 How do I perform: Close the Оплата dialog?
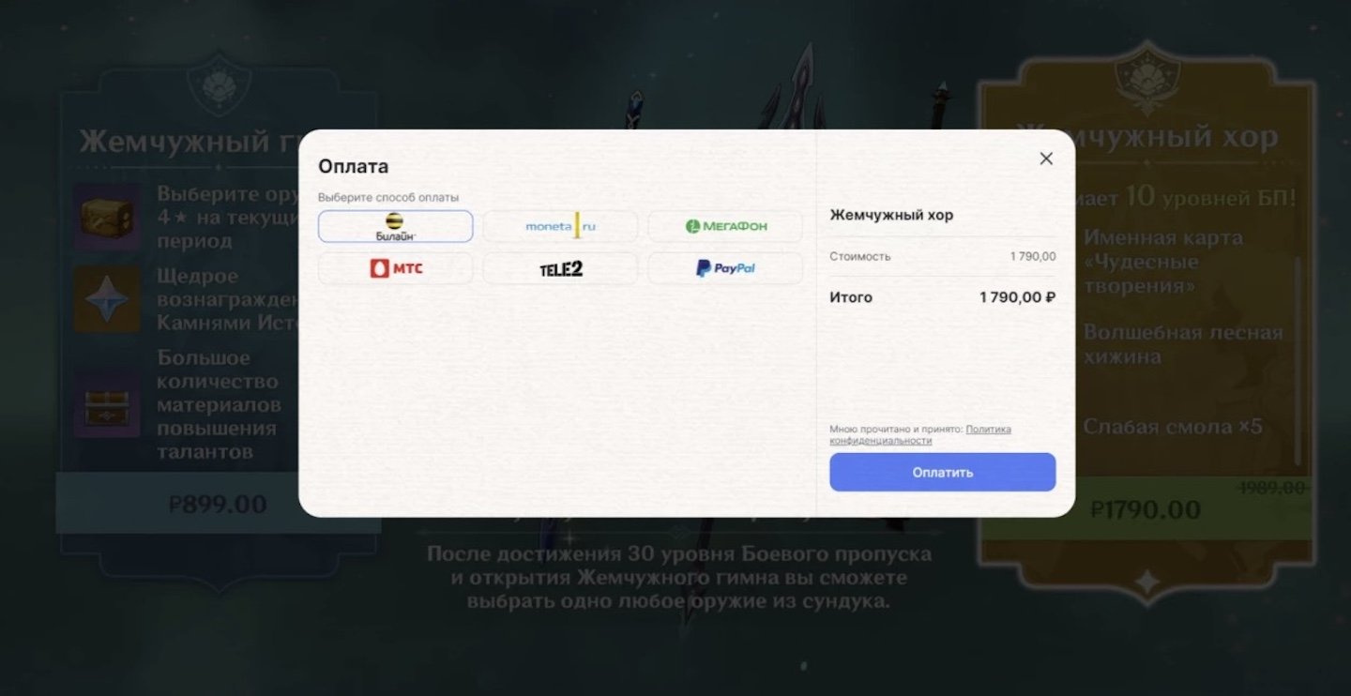click(1046, 159)
